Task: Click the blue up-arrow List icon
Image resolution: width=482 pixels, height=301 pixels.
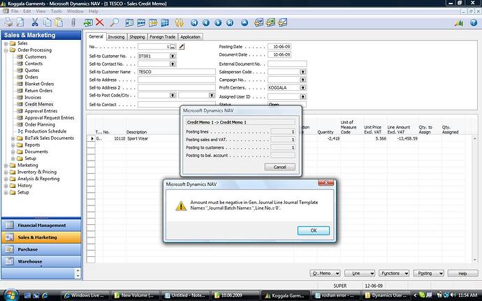Action: pyautogui.click(x=244, y=22)
